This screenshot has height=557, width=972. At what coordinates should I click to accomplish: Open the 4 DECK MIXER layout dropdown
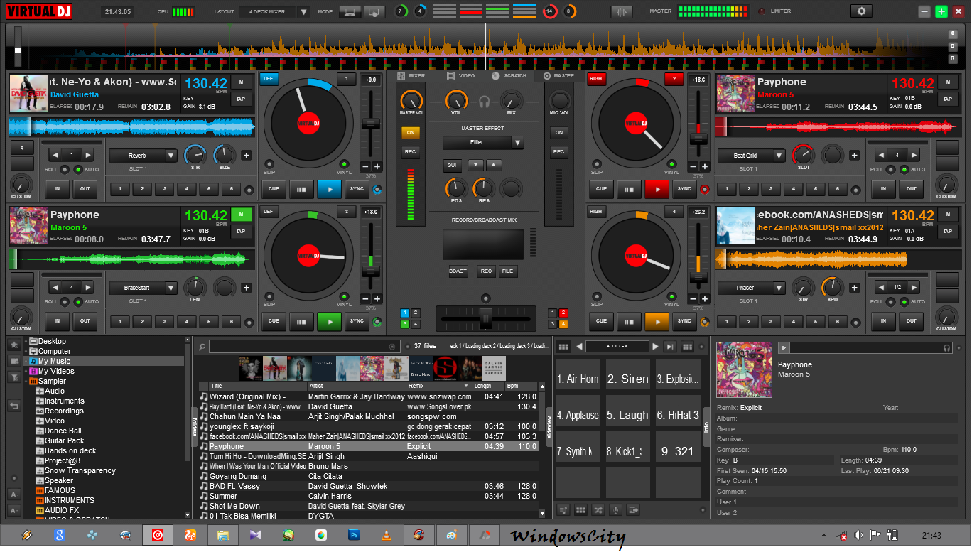pos(303,12)
